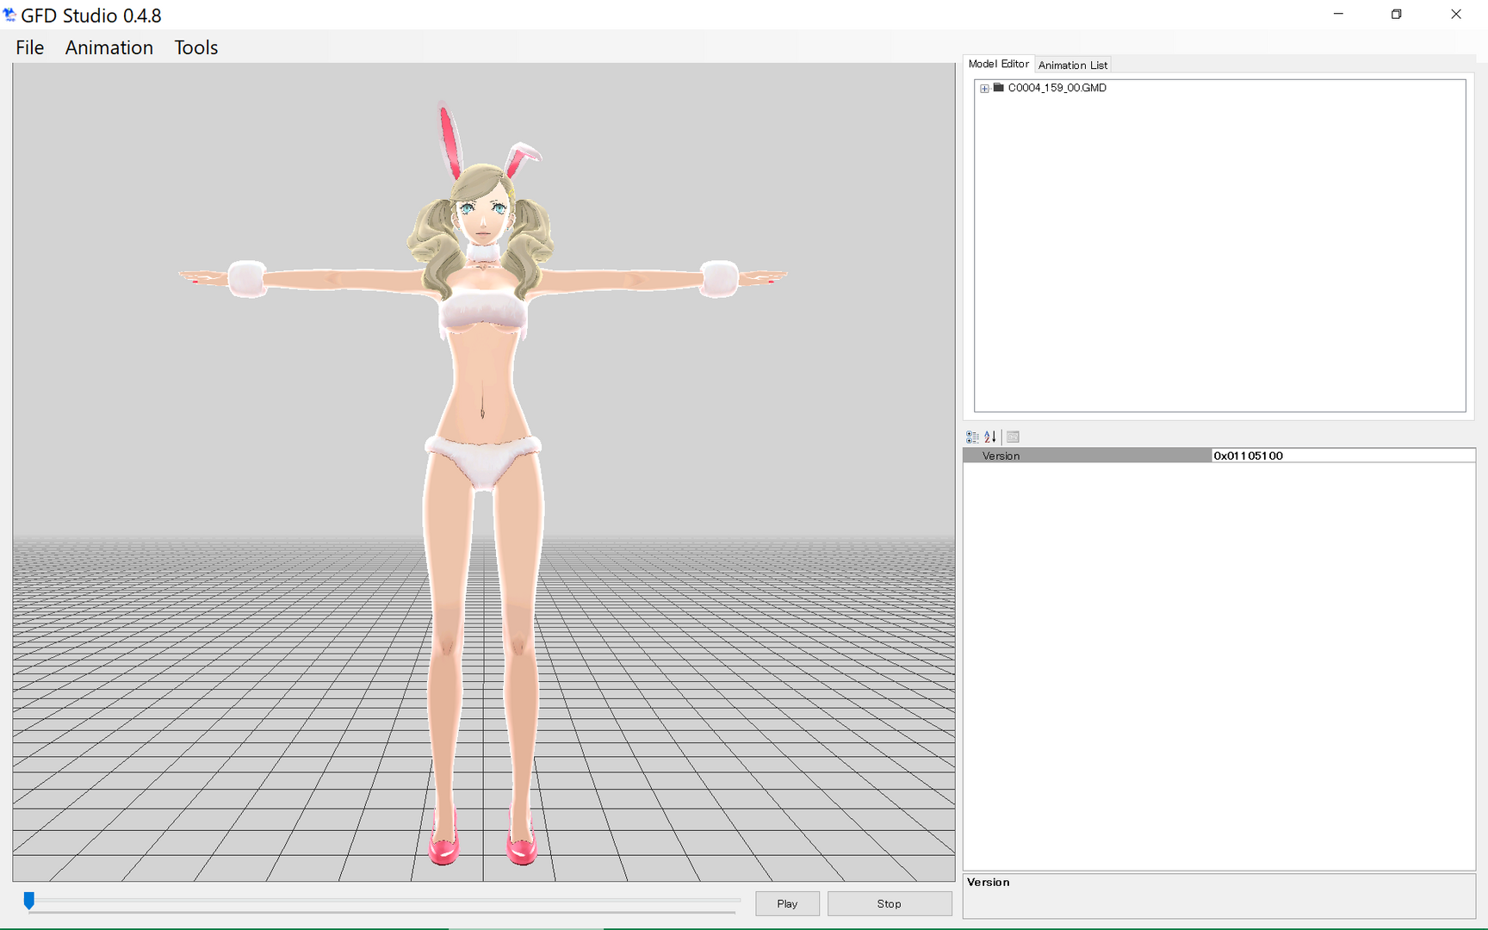Switch to the Model Editor tab

point(998,64)
